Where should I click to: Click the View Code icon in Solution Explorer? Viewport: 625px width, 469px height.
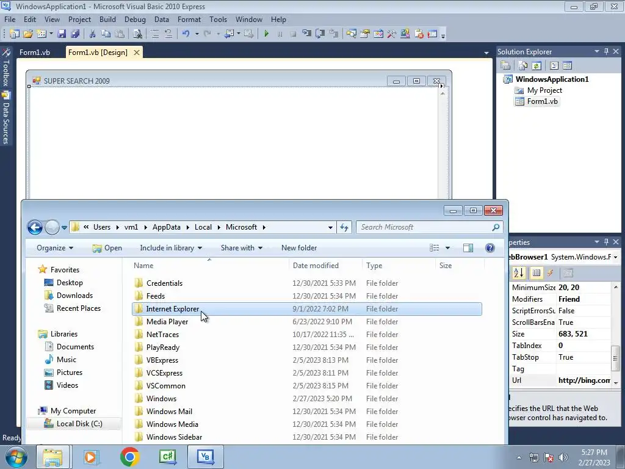point(554,65)
